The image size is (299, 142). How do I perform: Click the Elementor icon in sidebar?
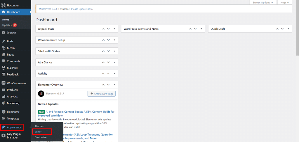point(4,112)
